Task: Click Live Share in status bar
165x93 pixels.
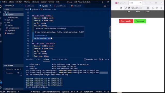Action: (x=11, y=92)
